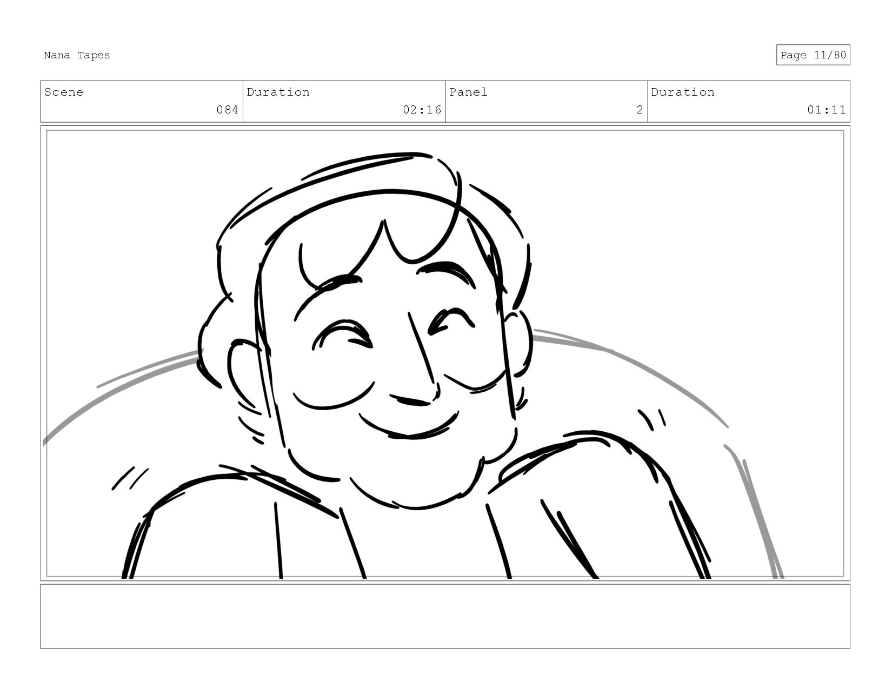This screenshot has height=689, width=892.
Task: Click the 'Panel' header label
Action: [x=468, y=92]
